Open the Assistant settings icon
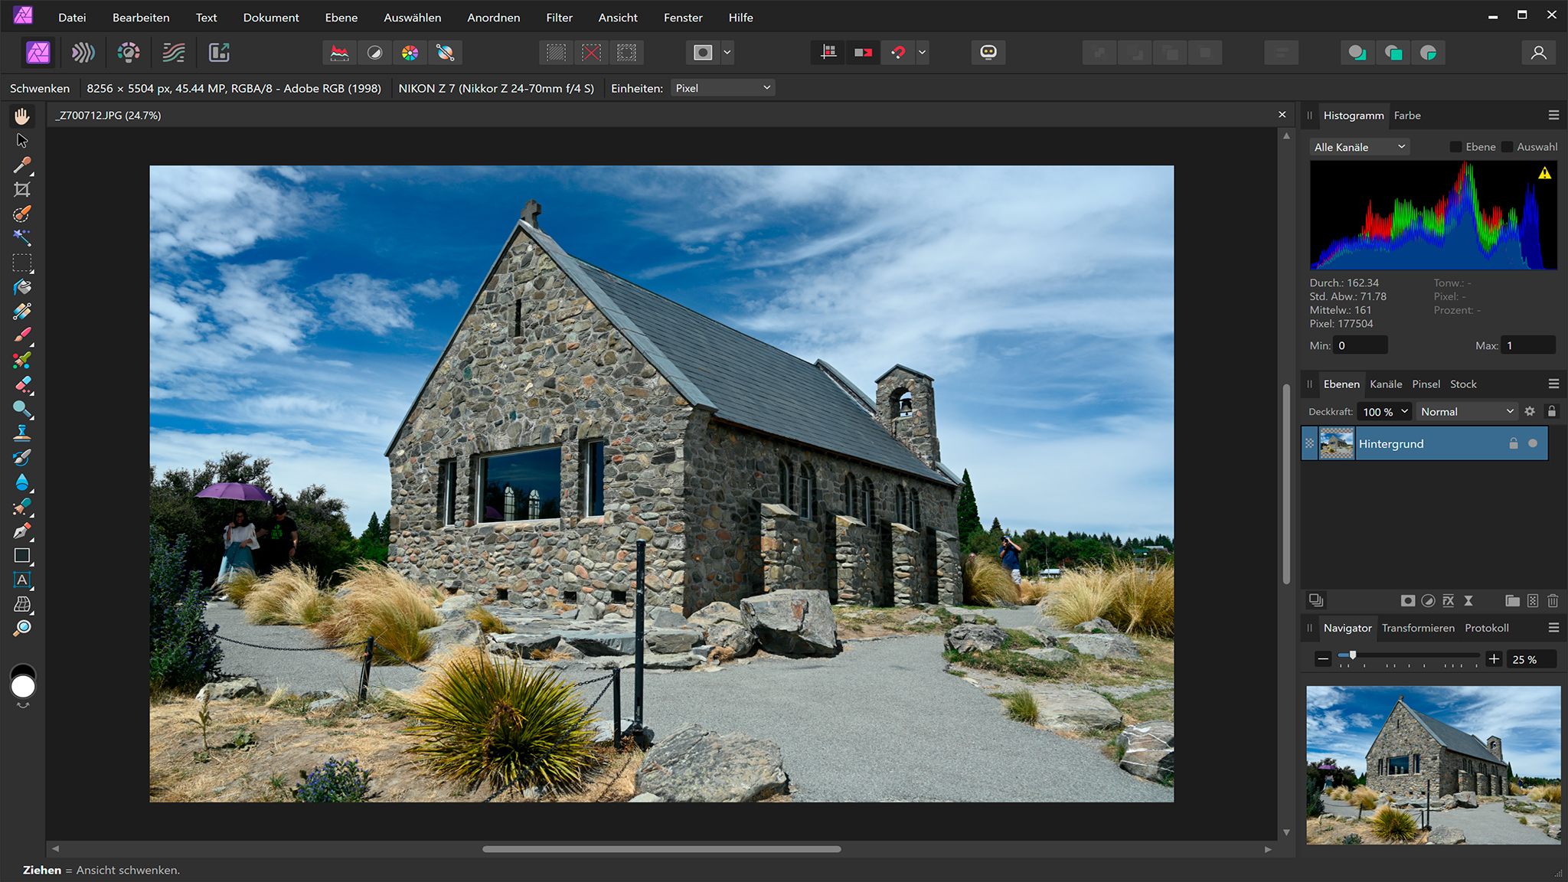The image size is (1568, 882). 988,52
